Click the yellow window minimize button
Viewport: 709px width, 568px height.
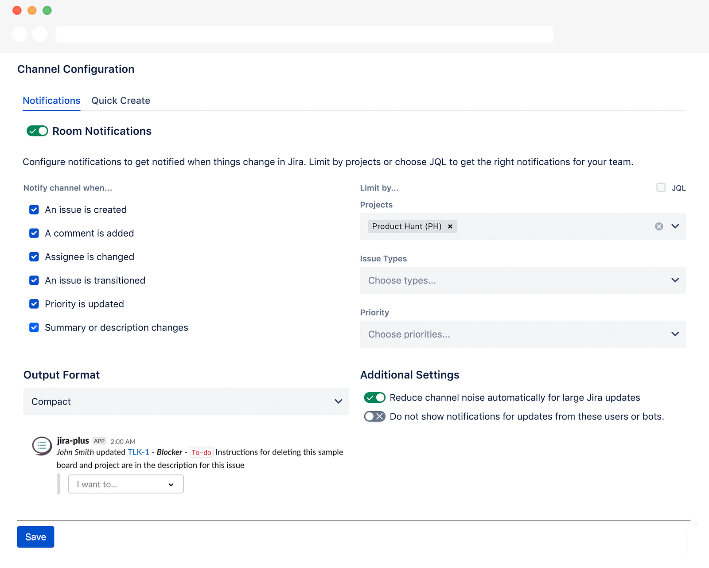pos(32,10)
